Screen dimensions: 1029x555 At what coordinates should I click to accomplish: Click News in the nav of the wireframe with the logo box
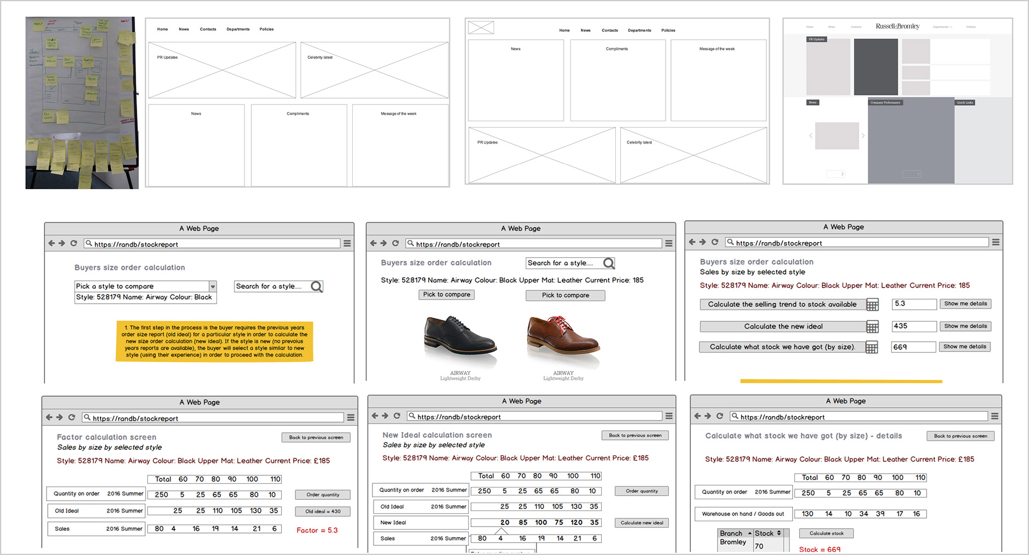point(585,31)
